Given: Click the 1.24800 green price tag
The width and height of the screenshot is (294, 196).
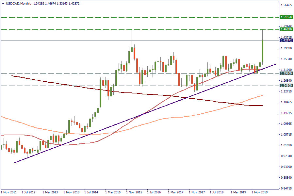Looking at the screenshot, I should [286, 86].
